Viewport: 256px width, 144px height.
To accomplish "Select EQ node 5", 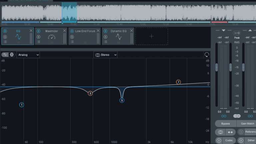I will [x=122, y=100].
